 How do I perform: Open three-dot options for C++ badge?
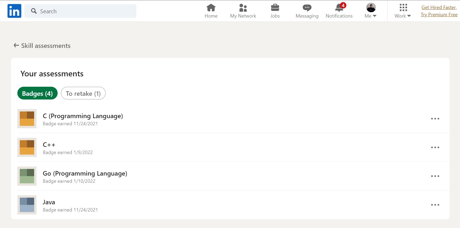[435, 147]
